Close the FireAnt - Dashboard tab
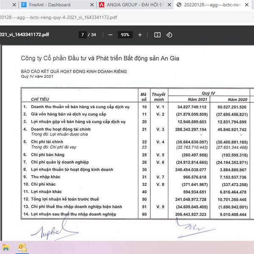Screen dimensions: 254x254 point(92,5)
